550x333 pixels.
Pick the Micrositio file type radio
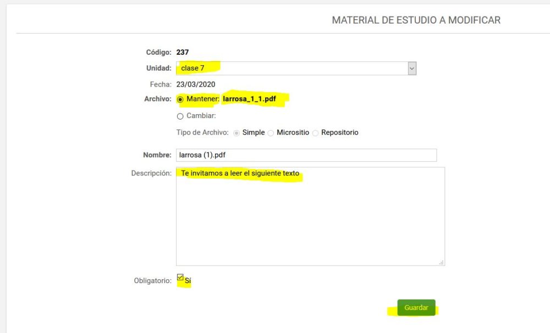pyautogui.click(x=271, y=133)
